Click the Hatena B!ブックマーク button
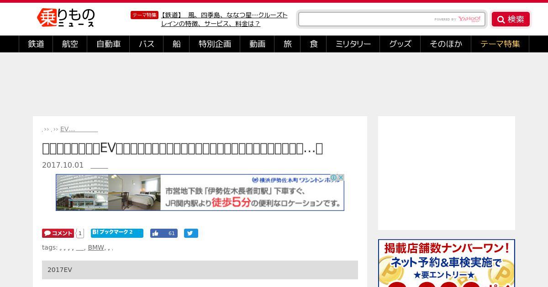 pyautogui.click(x=117, y=233)
